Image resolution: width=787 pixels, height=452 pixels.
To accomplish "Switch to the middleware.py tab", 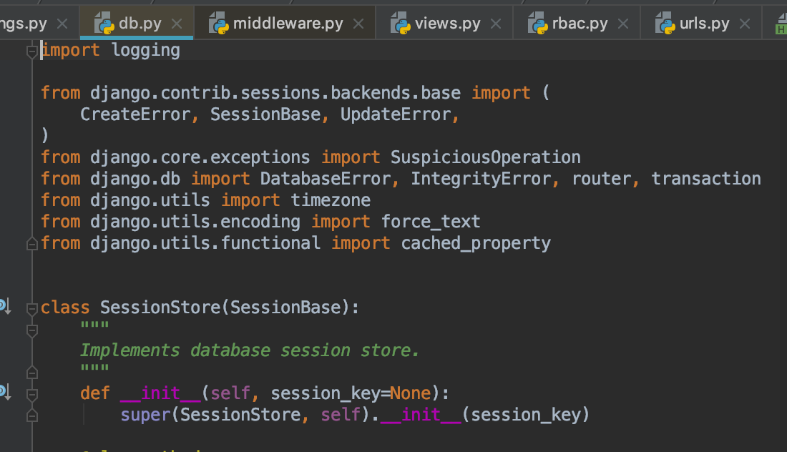I will tap(288, 24).
